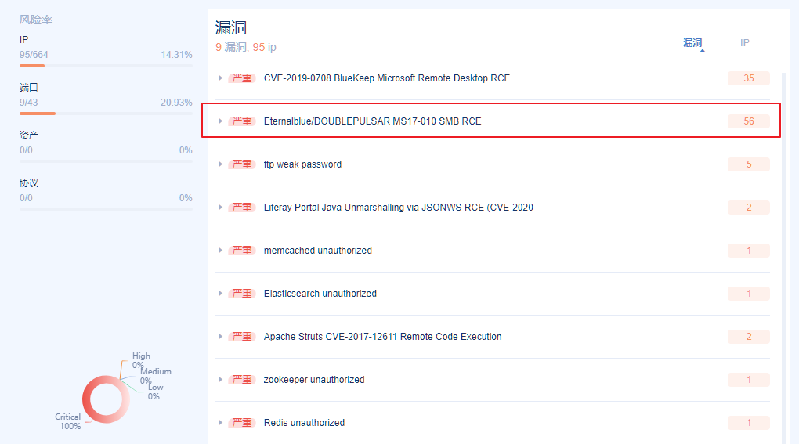Viewport: 799px width, 444px height.
Task: Click the 端口 risk progress bar
Action: (x=106, y=114)
